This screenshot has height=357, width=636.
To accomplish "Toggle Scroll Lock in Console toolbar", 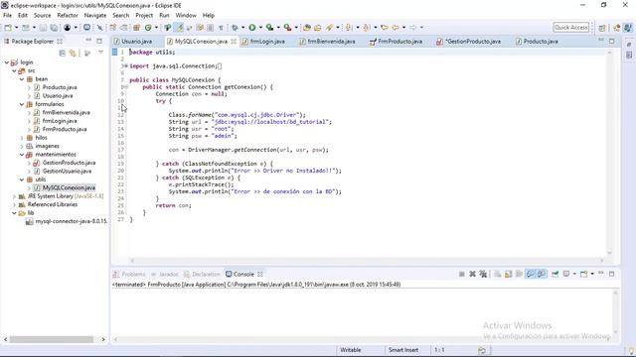I will 508,274.
